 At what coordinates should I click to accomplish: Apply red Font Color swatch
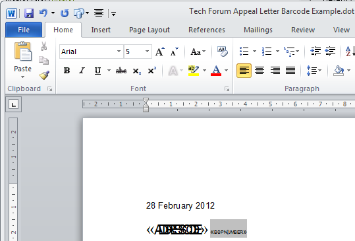coord(216,71)
